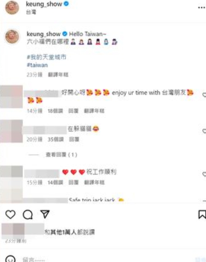Save the post with the bookmark icon
The image size is (206, 262).
click(202, 215)
